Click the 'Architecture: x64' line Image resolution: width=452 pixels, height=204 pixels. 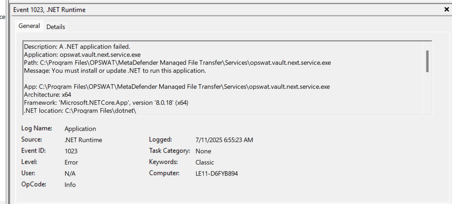coord(47,95)
